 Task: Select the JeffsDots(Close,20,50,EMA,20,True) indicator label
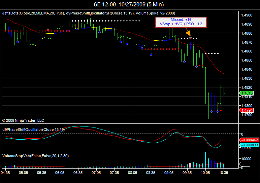click(x=33, y=13)
